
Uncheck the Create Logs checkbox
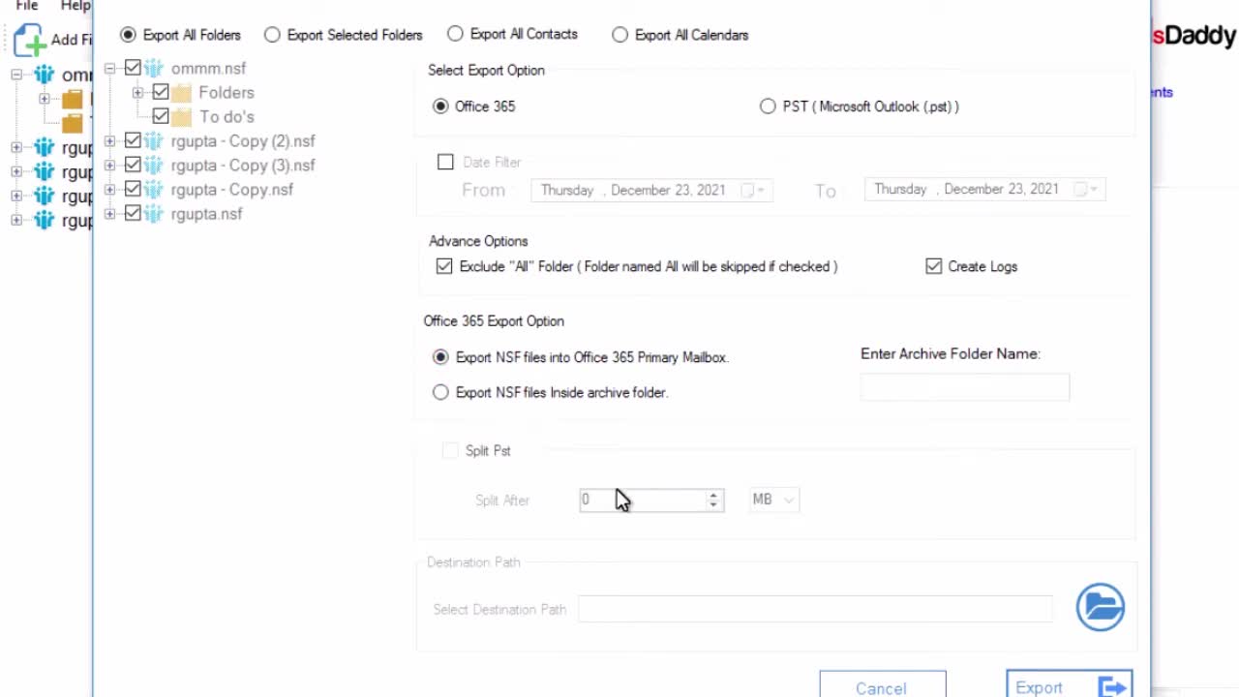pos(934,266)
